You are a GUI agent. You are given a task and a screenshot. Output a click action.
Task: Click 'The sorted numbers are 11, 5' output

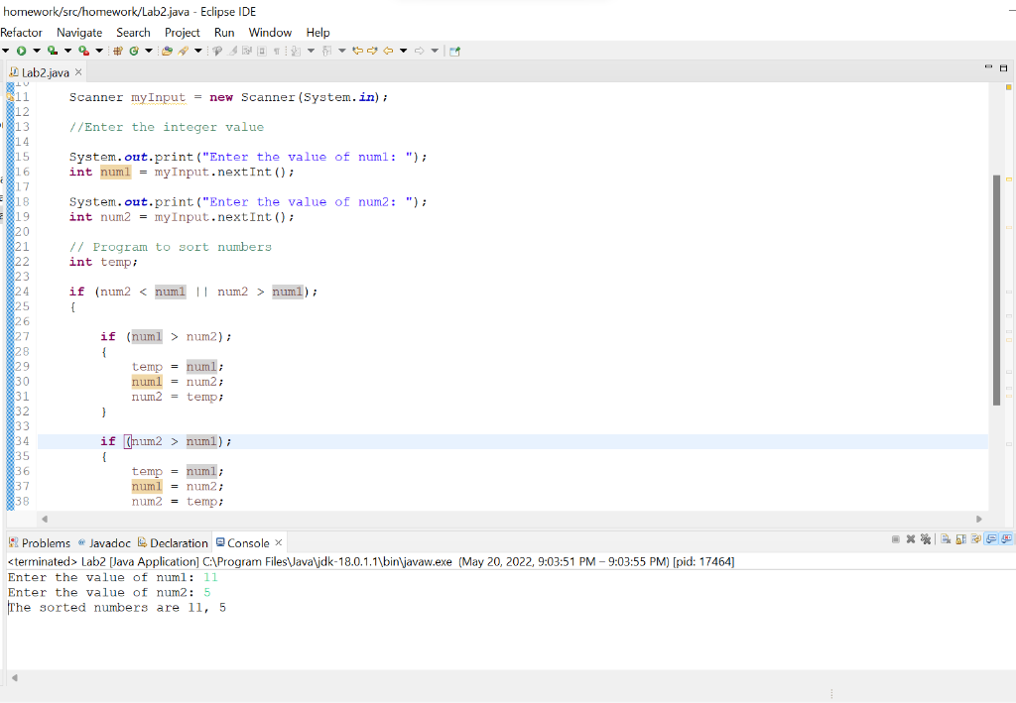point(117,607)
